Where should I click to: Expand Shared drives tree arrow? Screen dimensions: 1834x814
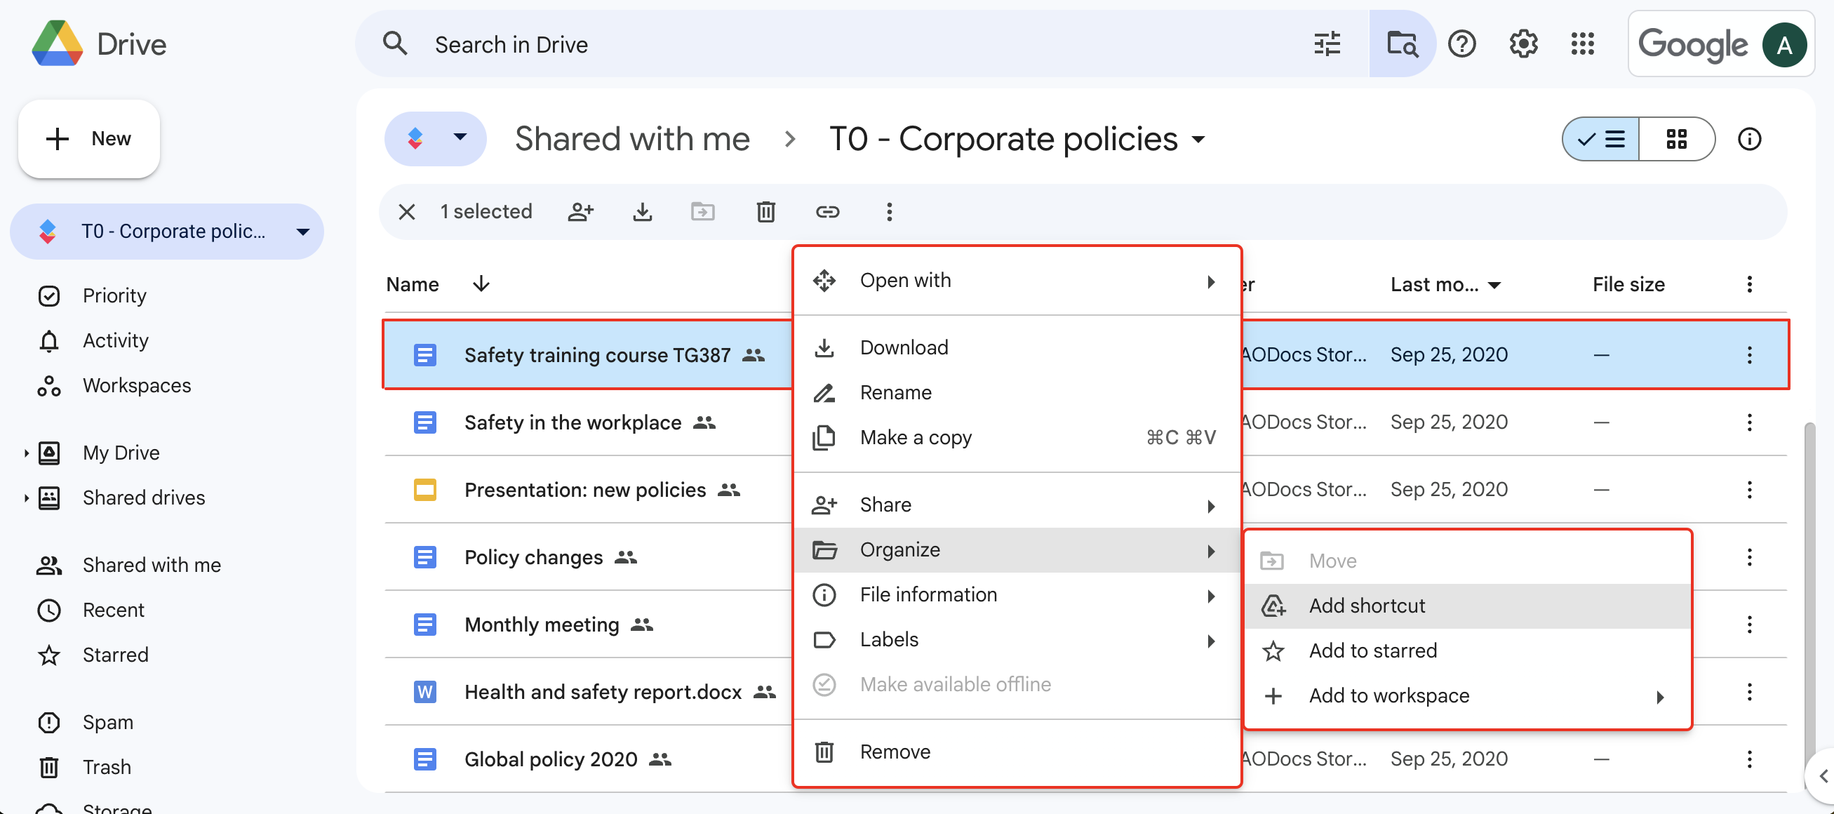tap(27, 498)
